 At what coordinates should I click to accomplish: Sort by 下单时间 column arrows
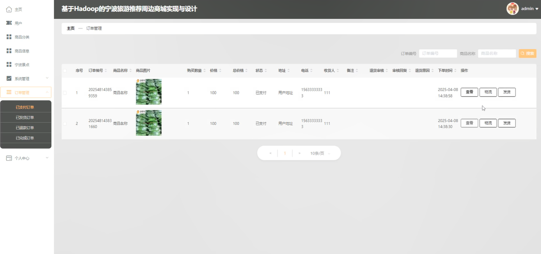[x=455, y=71]
